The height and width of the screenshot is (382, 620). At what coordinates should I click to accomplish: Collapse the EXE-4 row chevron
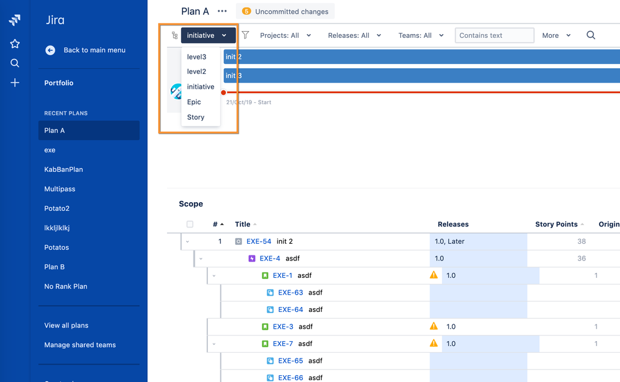[201, 259]
